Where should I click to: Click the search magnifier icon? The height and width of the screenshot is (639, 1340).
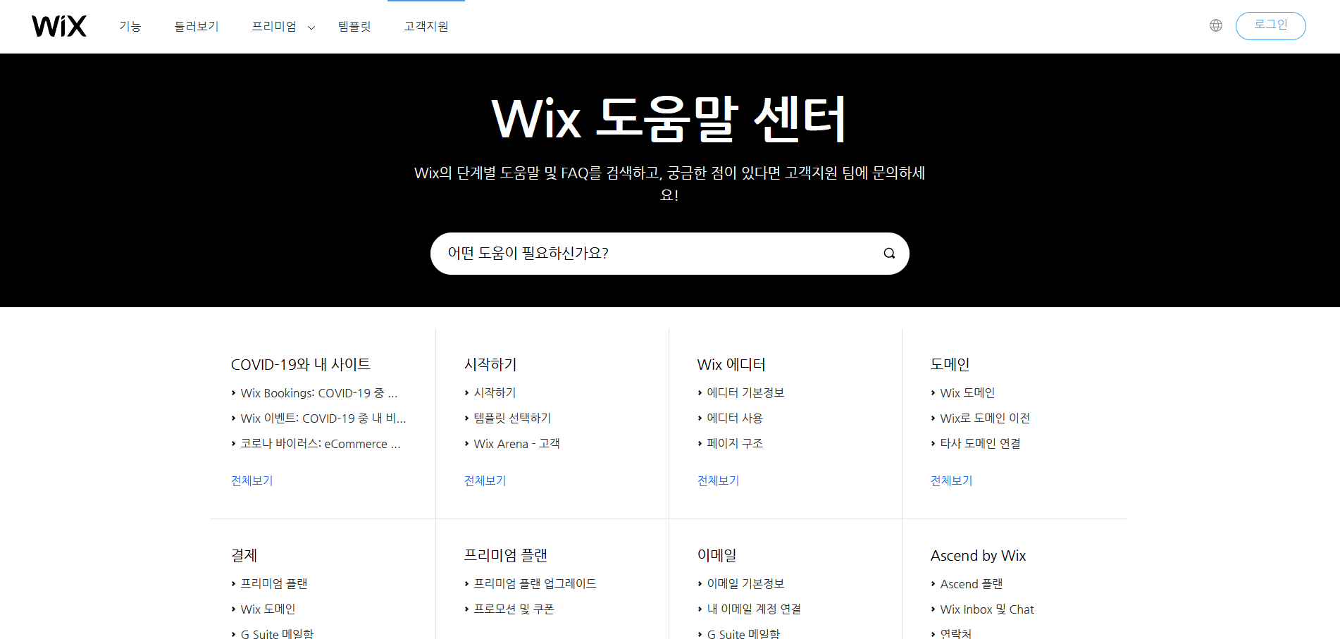click(x=889, y=253)
